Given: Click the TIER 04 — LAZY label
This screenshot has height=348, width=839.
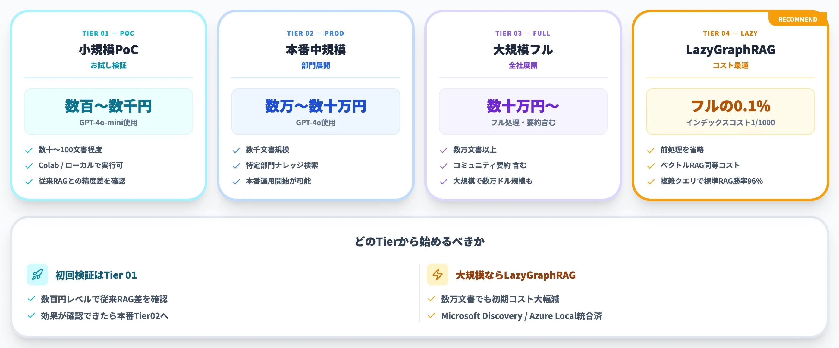Looking at the screenshot, I should coord(730,33).
